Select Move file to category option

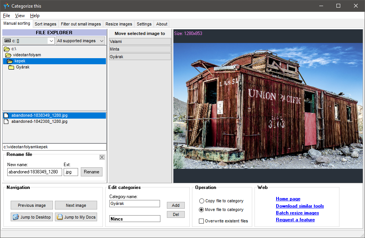coord(202,209)
